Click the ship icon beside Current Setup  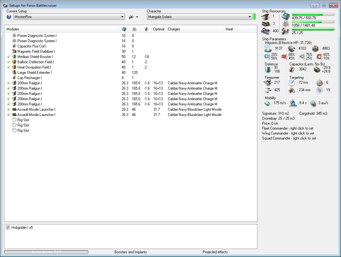pos(131,17)
